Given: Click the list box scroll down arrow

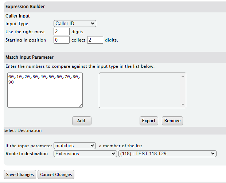Looking at the screenshot, I should click(183, 105).
